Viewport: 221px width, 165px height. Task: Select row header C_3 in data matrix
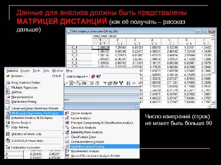[79, 55]
